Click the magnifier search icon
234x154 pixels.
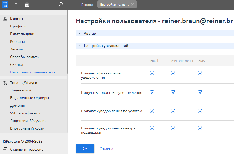61,4
